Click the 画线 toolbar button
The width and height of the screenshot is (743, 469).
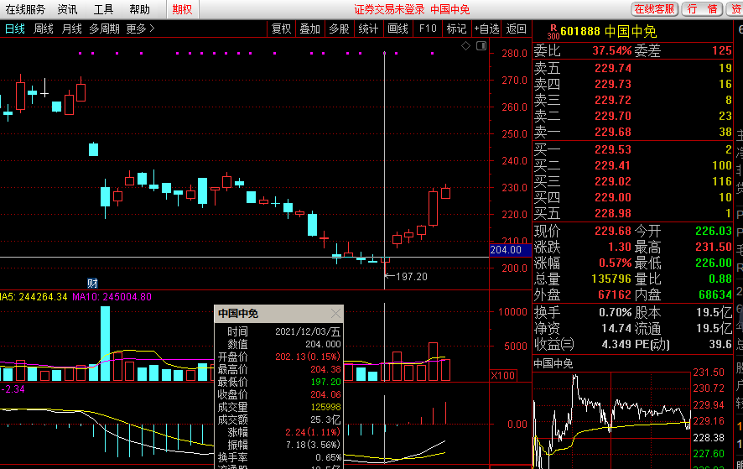point(398,29)
